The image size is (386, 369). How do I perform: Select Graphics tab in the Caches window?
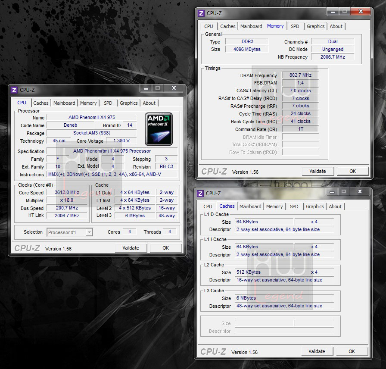[315, 206]
